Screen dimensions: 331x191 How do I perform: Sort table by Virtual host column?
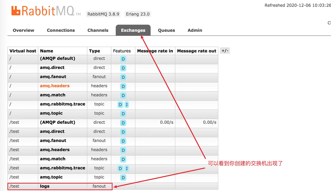coord(23,51)
